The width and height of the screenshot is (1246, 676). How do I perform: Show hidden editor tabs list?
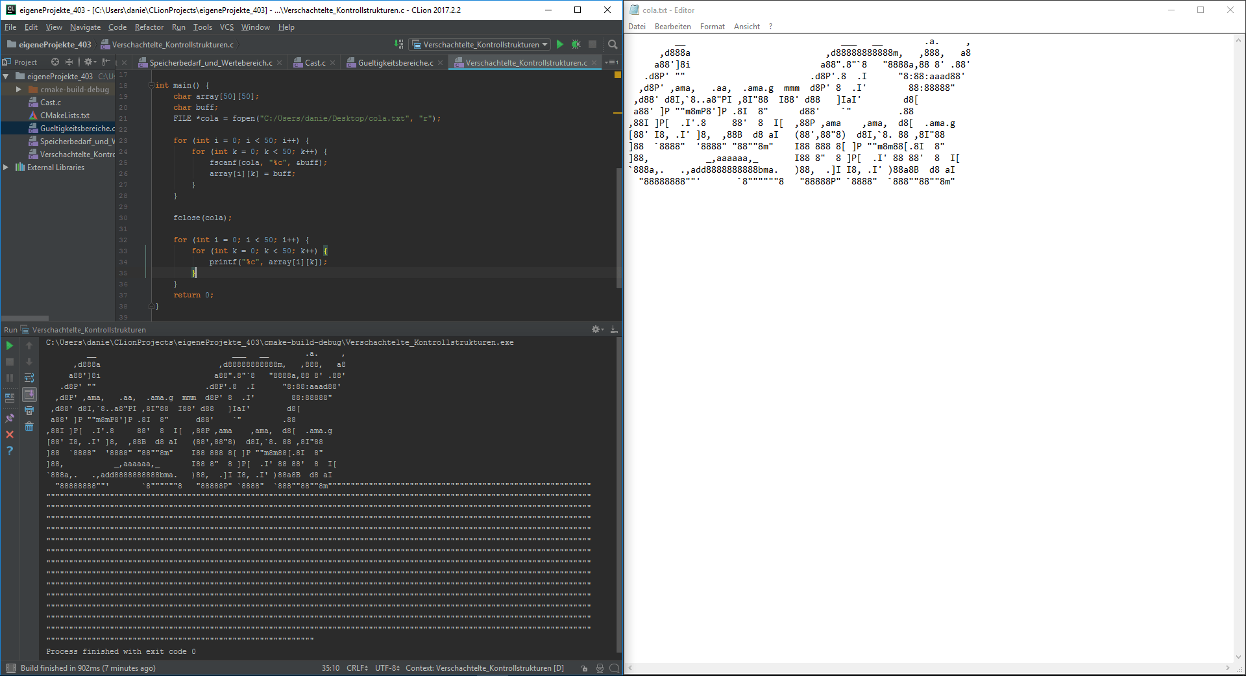[611, 62]
